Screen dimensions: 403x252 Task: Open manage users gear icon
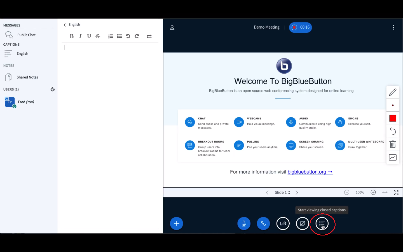[x=53, y=89]
